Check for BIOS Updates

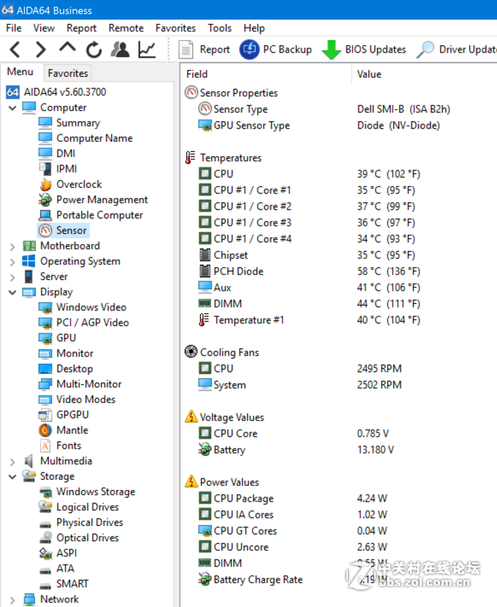pyautogui.click(x=364, y=50)
